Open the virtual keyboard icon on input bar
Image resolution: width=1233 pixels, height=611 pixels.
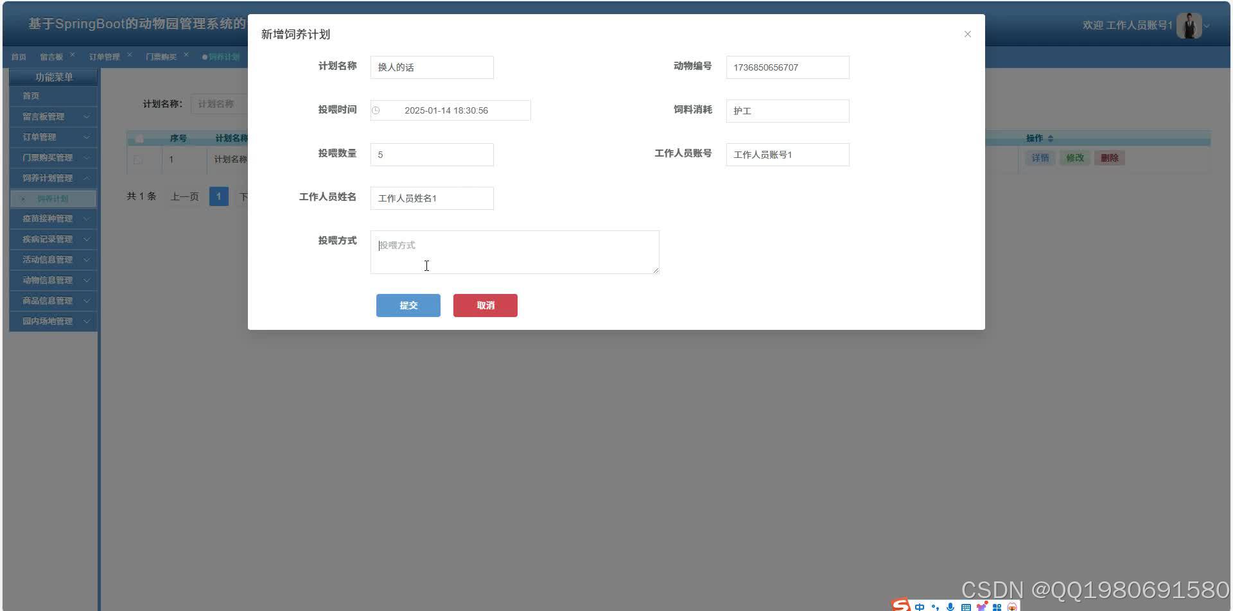click(x=965, y=607)
